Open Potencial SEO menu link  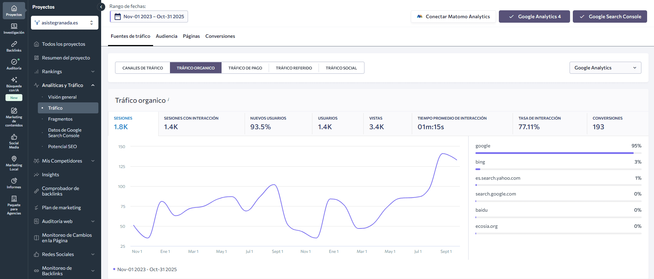[62, 146]
